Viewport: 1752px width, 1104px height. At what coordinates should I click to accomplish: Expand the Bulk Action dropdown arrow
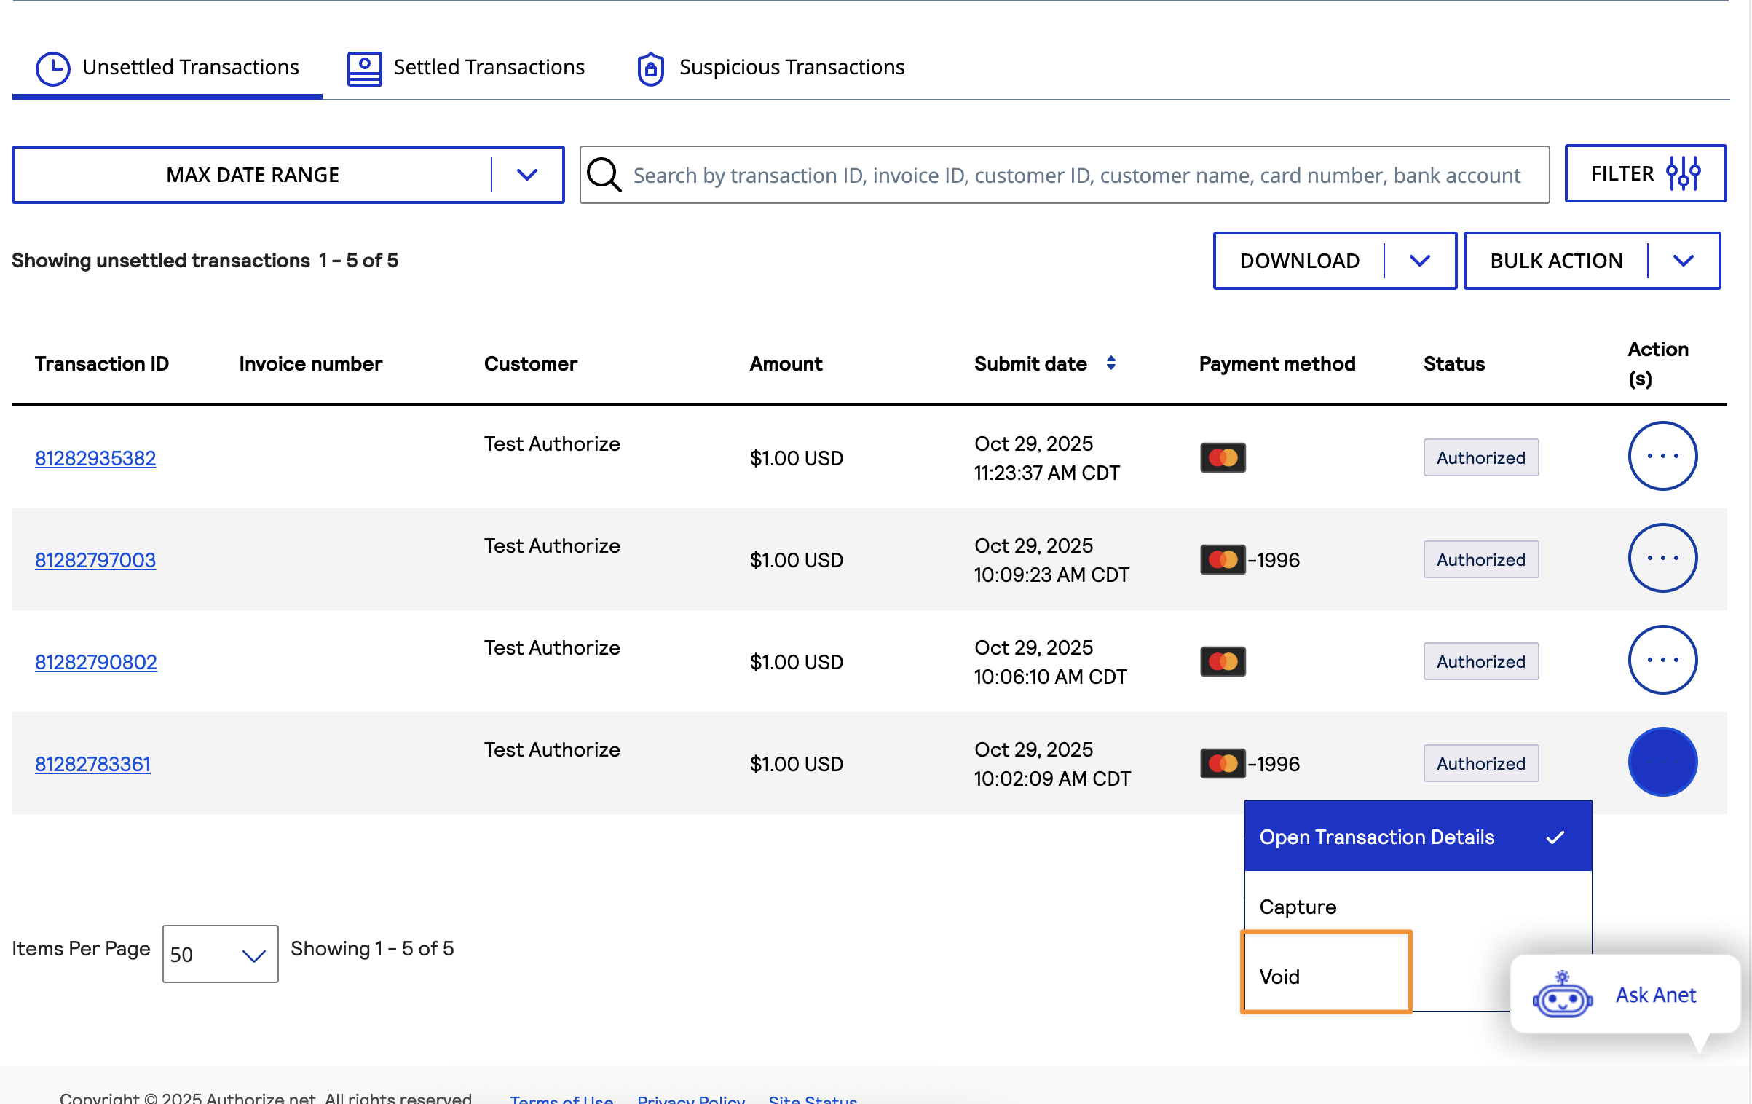tap(1683, 261)
